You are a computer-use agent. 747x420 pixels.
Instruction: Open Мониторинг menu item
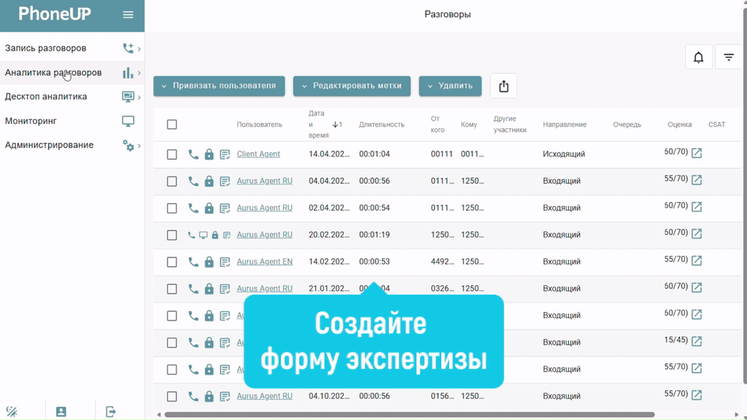pyautogui.click(x=72, y=121)
